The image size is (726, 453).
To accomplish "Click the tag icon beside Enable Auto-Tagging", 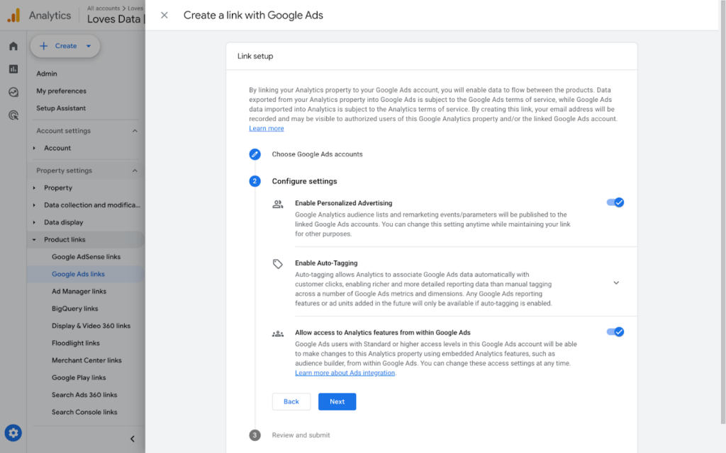I will (x=277, y=264).
